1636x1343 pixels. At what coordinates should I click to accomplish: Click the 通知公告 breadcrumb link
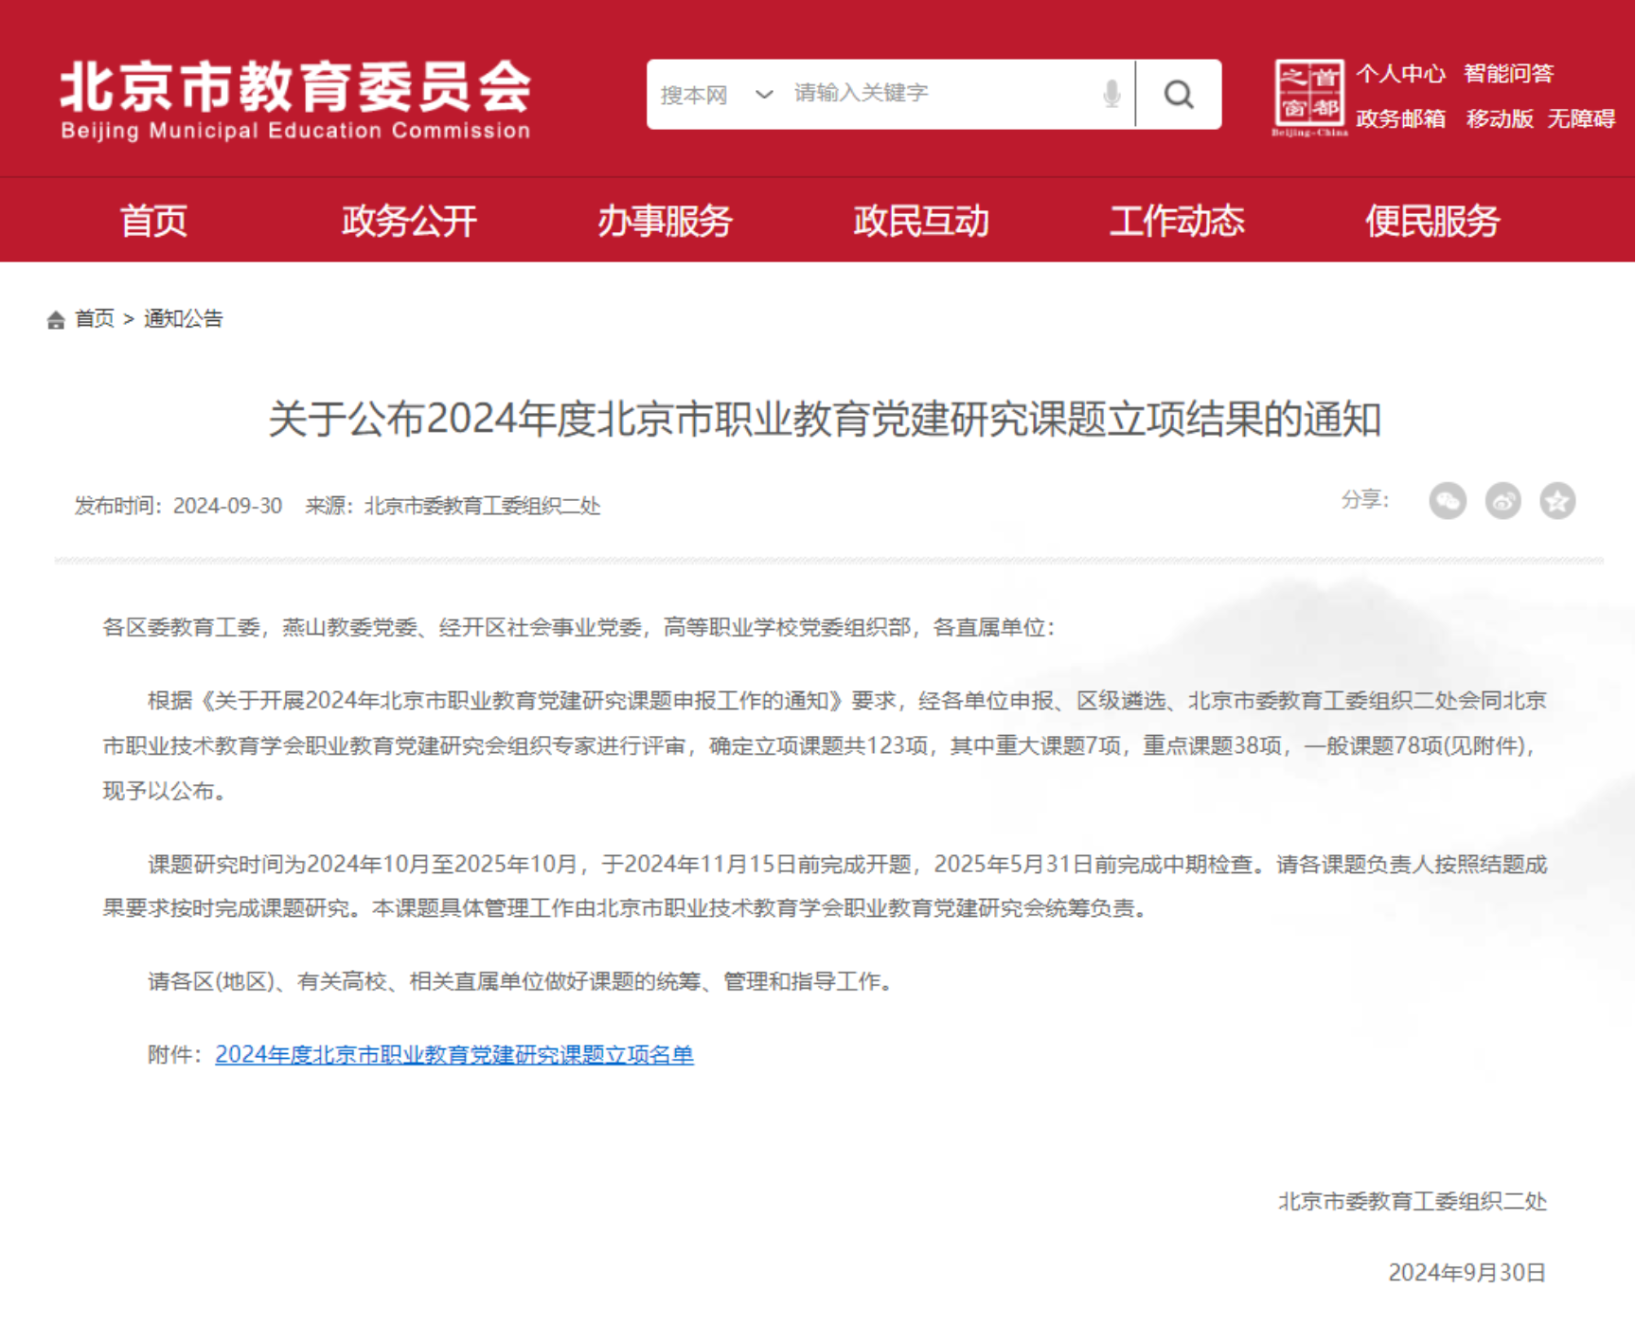pos(183,319)
